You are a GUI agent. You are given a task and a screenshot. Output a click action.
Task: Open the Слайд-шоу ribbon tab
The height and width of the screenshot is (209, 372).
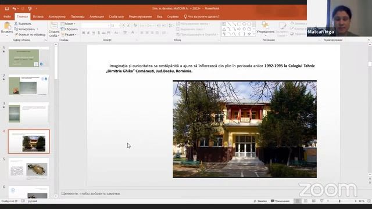[x=116, y=17]
